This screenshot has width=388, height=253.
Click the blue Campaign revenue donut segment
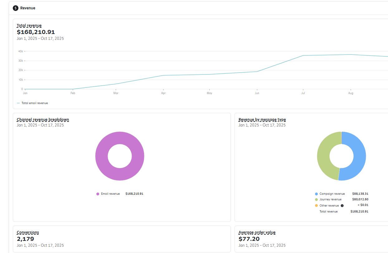[x=359, y=156]
